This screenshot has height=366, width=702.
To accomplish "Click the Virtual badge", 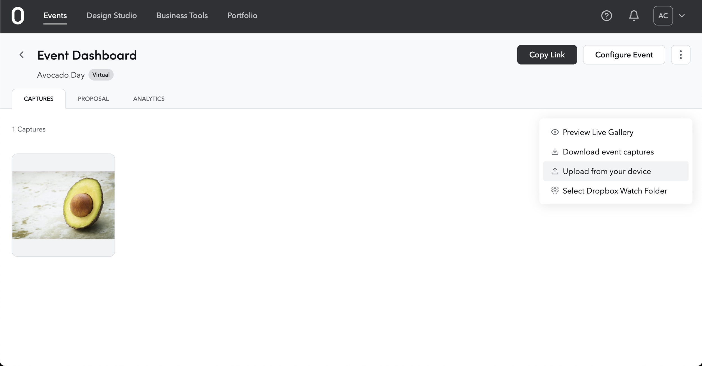I will 101,75.
